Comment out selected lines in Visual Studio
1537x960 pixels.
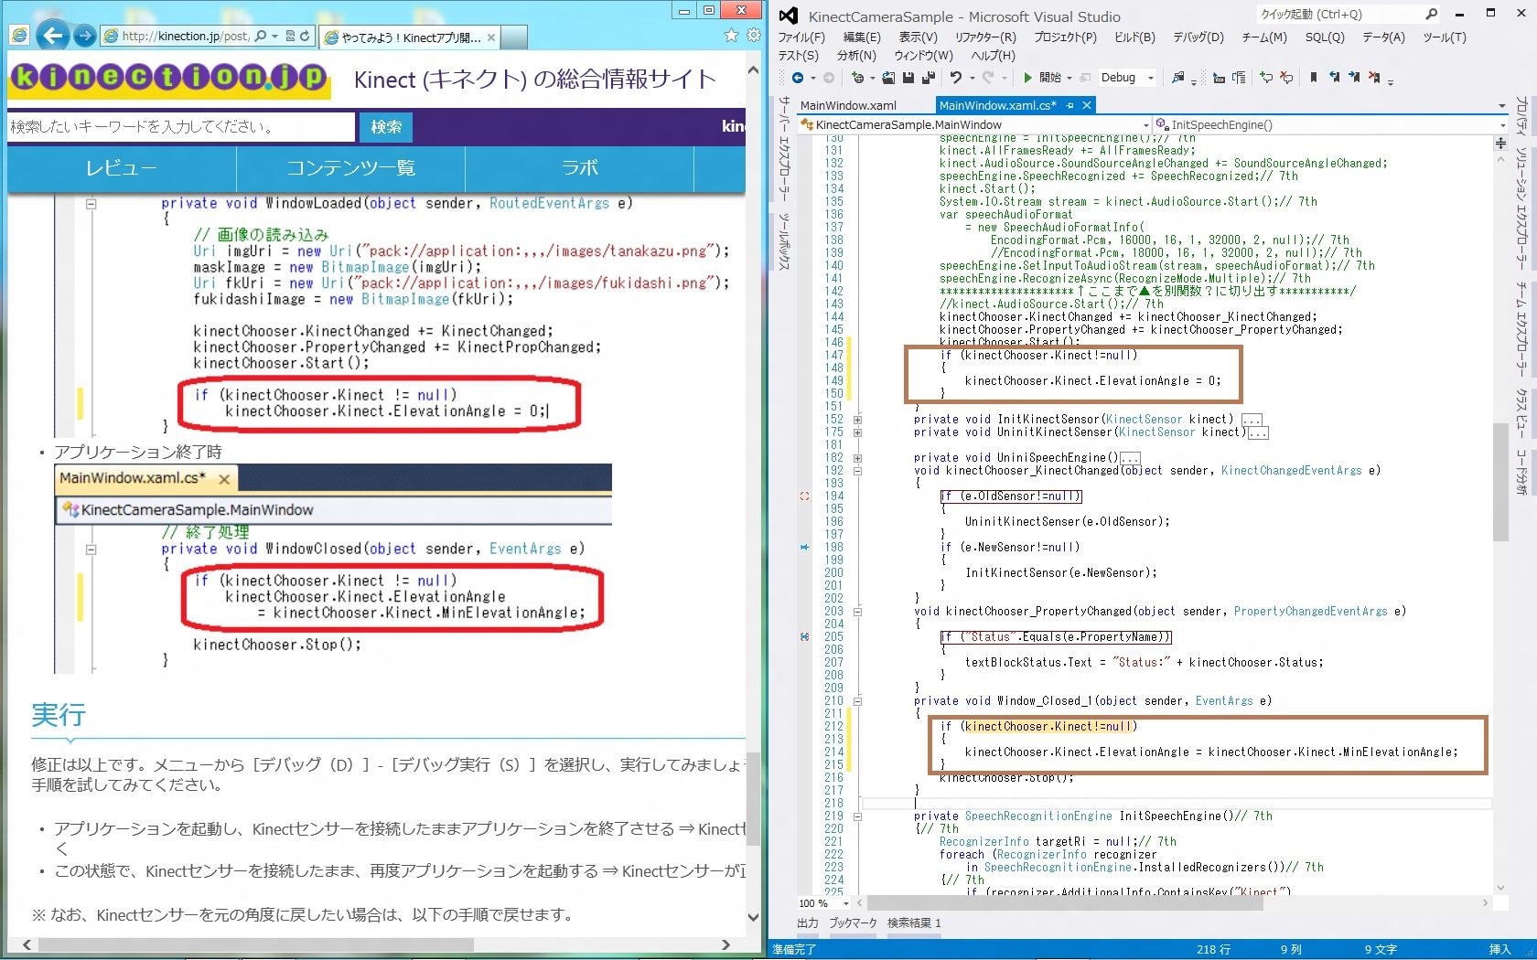click(x=1266, y=78)
